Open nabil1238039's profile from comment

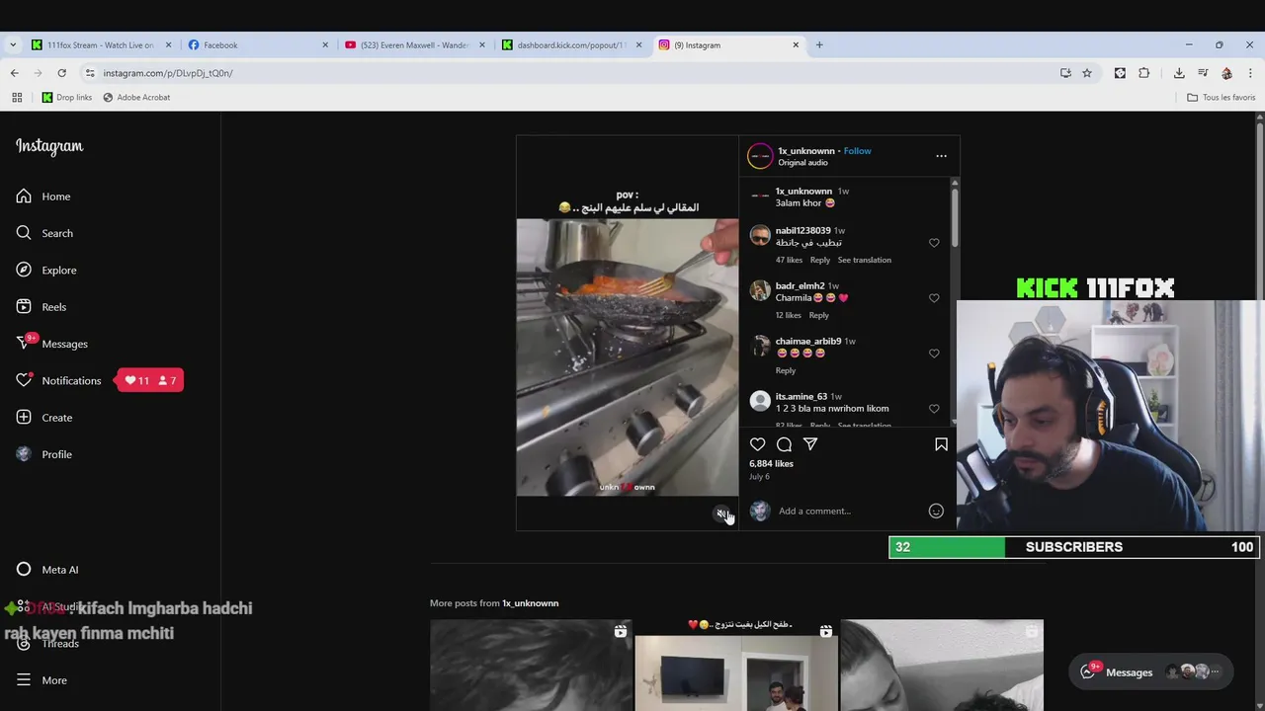pyautogui.click(x=802, y=231)
